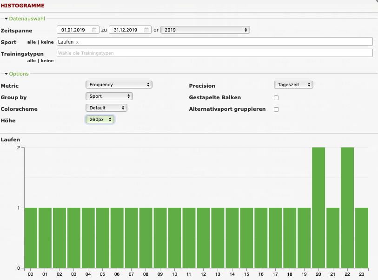Click the histogram bar for hour 23
The width and height of the screenshot is (378, 280).
click(x=362, y=238)
